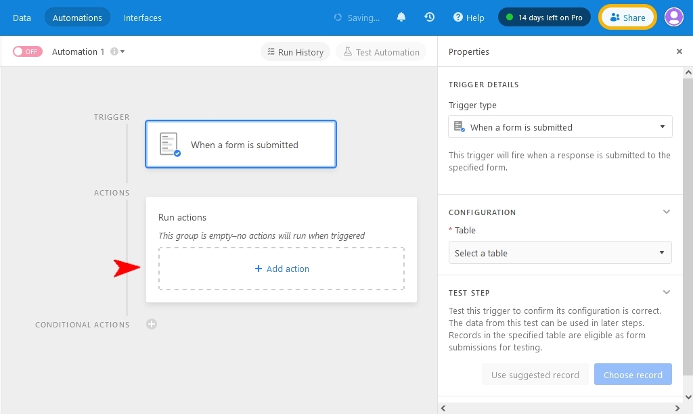
Task: Switch to the Interfaces tab
Action: click(x=142, y=18)
